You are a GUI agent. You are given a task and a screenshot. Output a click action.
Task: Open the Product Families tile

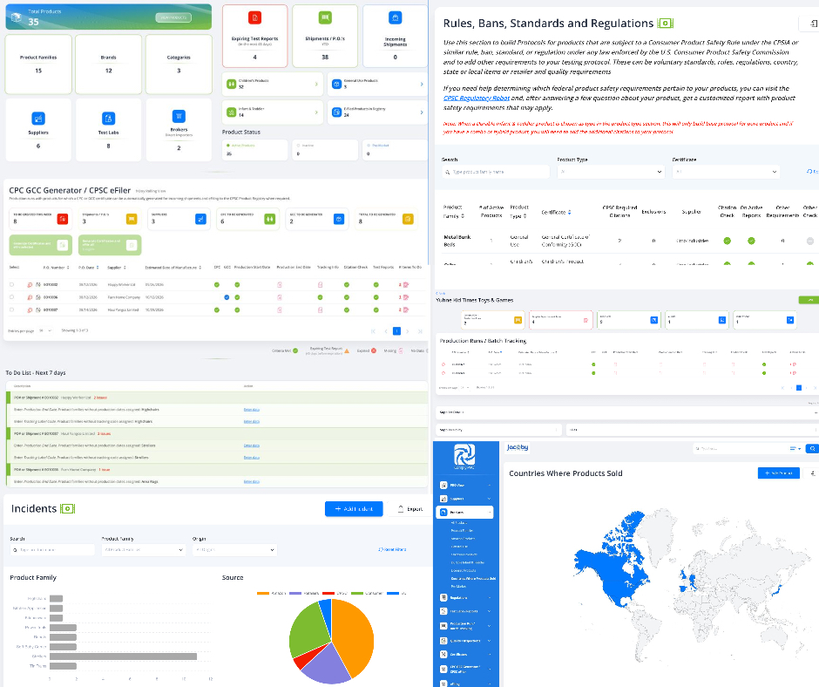tap(38, 65)
